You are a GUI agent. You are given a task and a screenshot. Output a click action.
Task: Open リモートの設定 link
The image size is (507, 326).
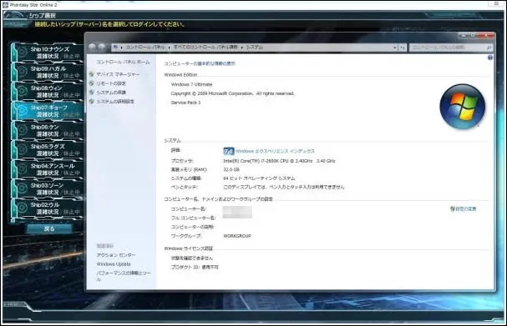click(111, 83)
